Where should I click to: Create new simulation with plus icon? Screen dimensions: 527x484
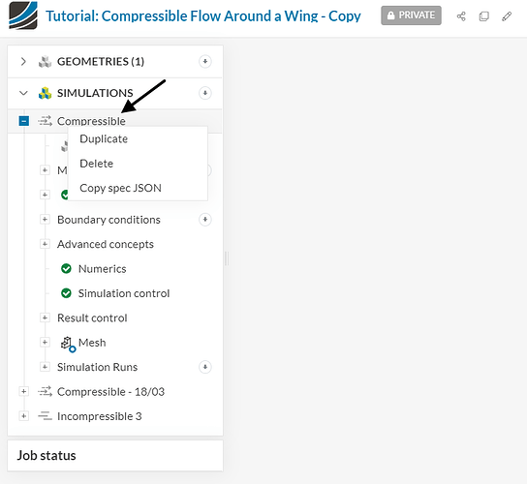tap(205, 93)
